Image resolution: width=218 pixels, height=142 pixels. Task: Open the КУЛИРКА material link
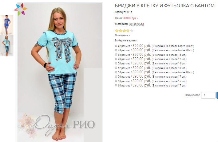135,24
